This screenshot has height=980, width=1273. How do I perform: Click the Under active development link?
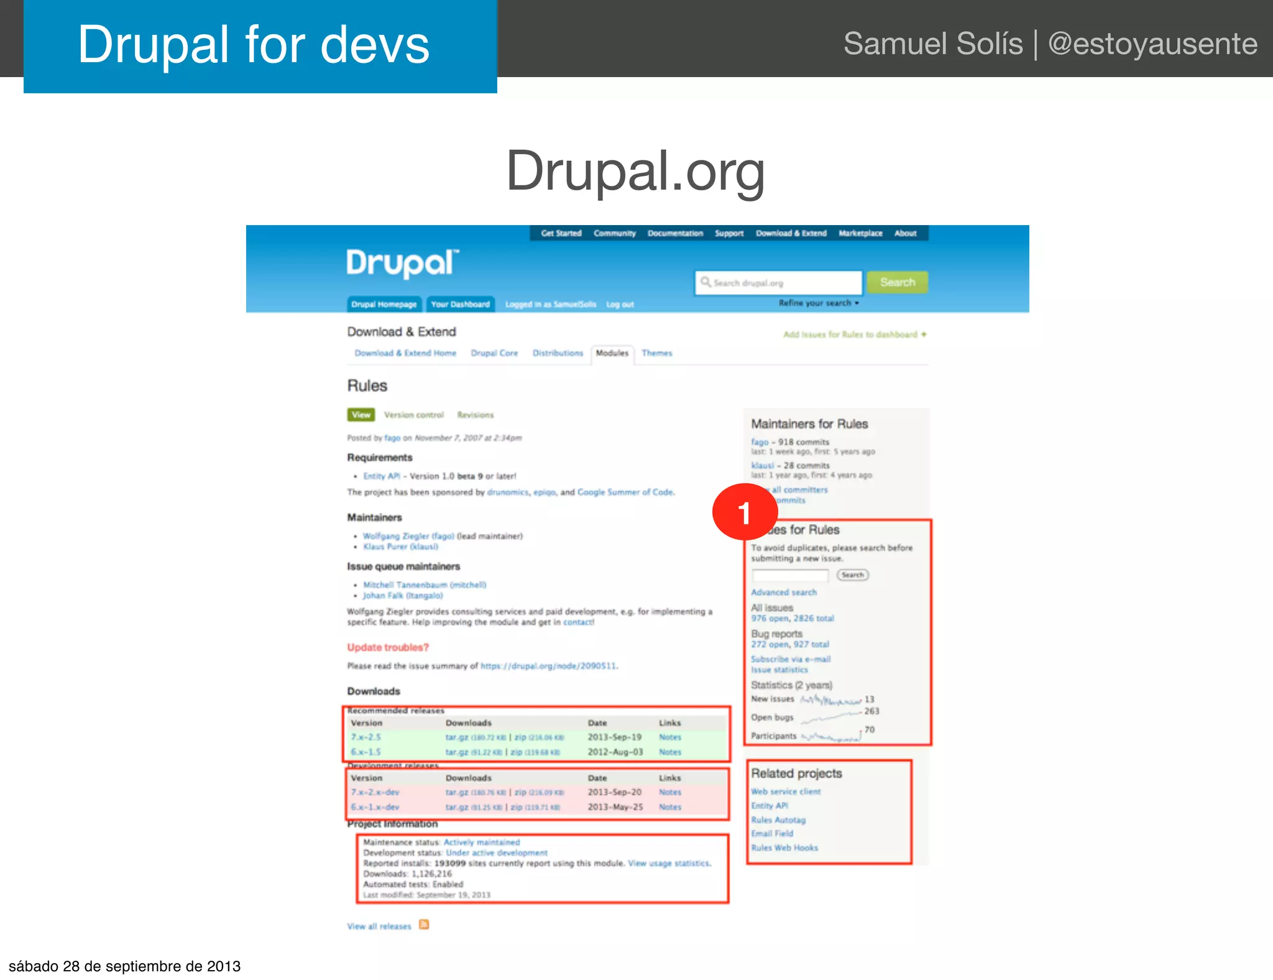(x=497, y=853)
